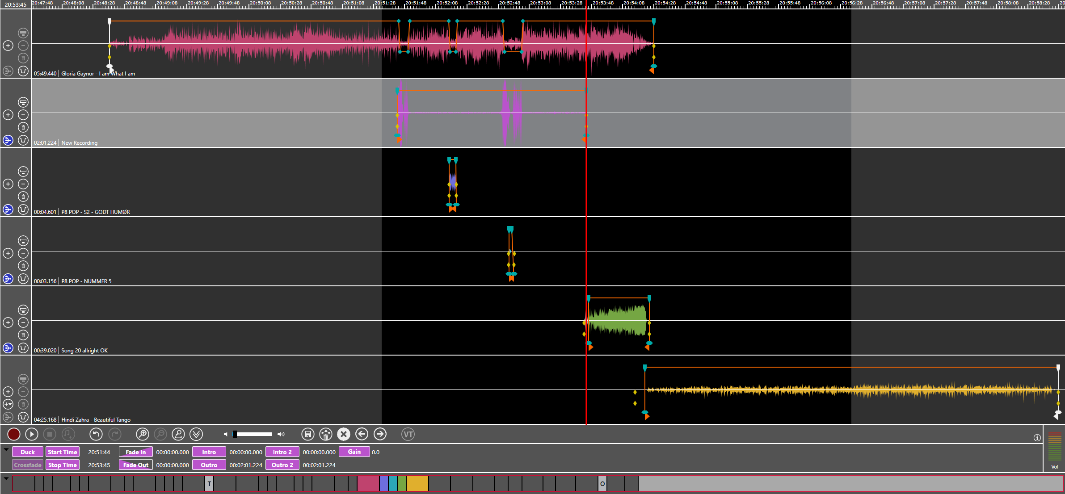Viewport: 1065px width, 494px height.
Task: Toggle the blue link icon on NUMMER 5 track
Action: 8,279
